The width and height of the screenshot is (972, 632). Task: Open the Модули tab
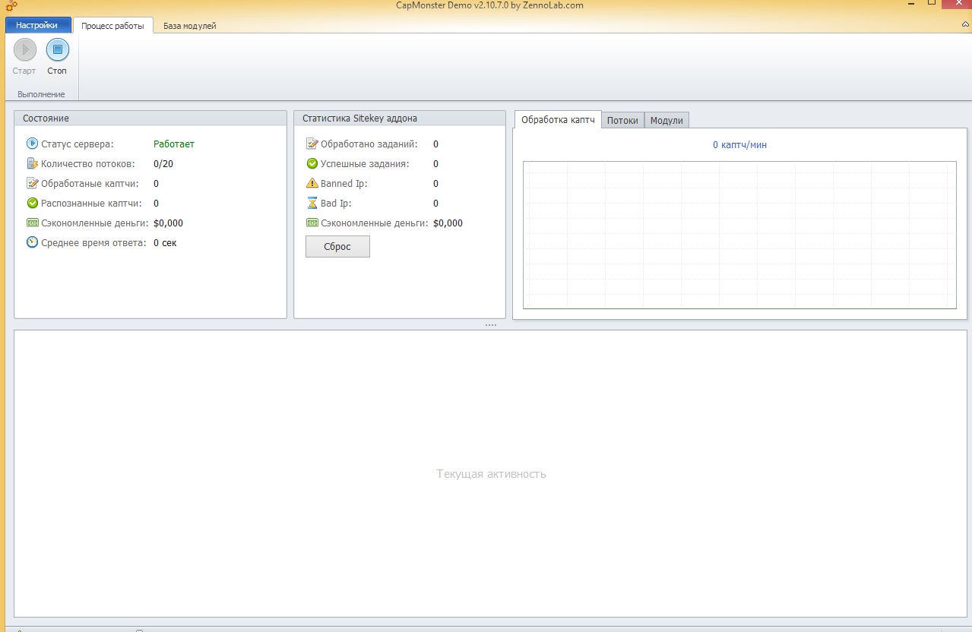pyautogui.click(x=666, y=120)
